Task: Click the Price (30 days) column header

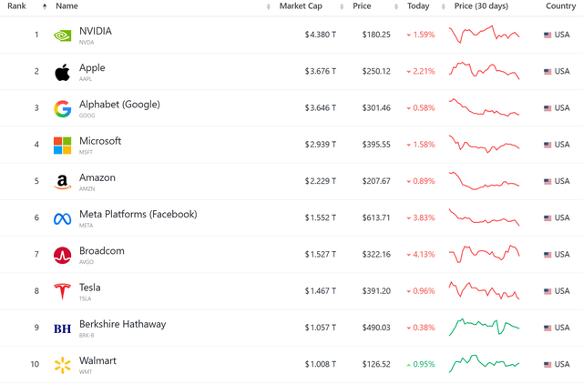Action: pos(481,6)
